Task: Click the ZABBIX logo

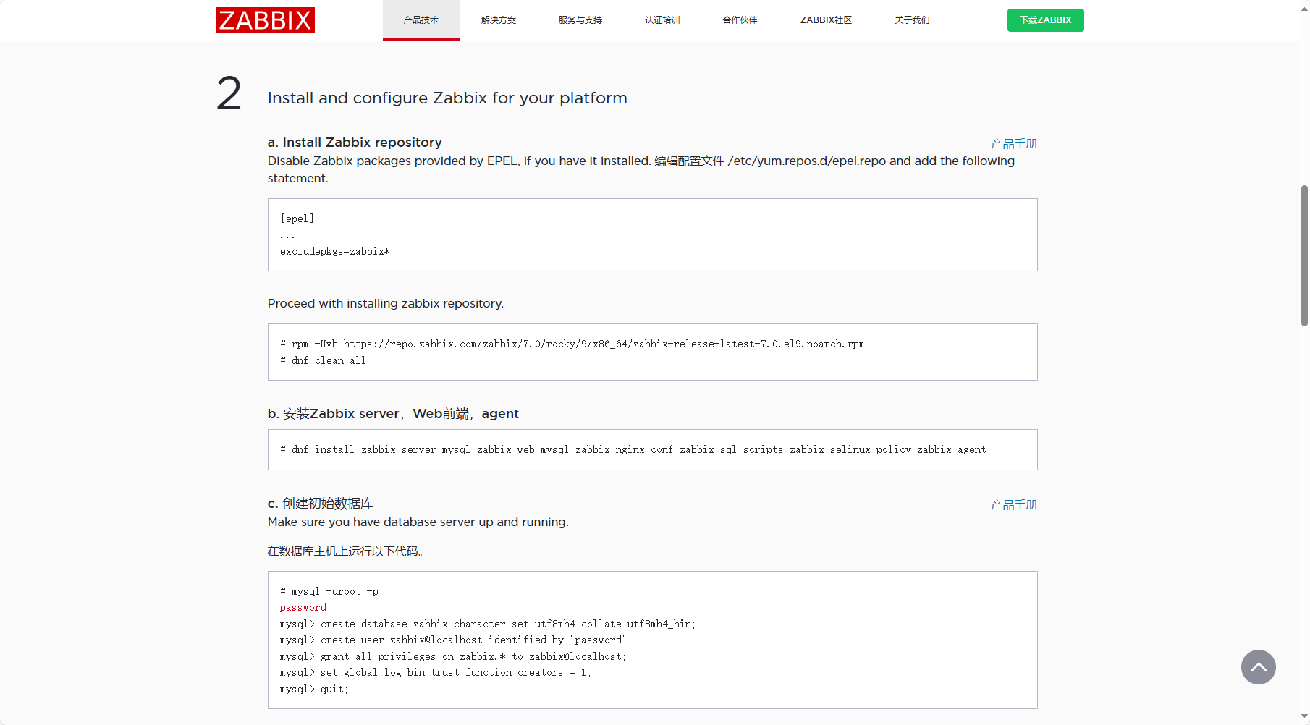Action: 265,20
